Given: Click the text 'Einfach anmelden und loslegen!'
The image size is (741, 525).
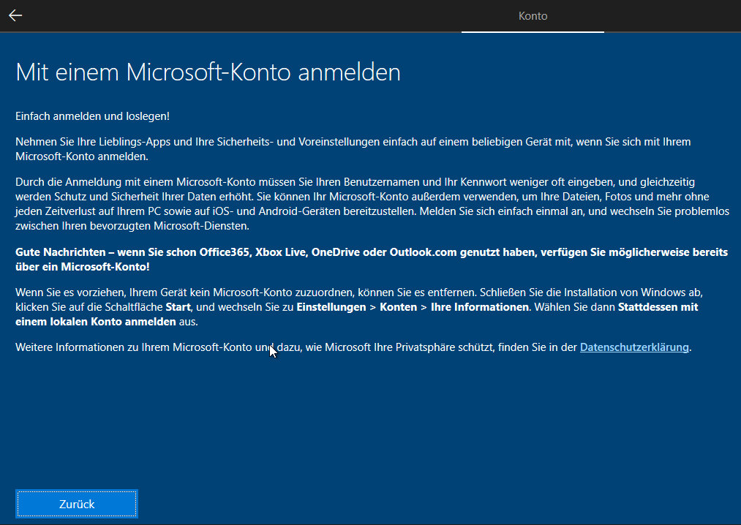Looking at the screenshot, I should coord(93,116).
